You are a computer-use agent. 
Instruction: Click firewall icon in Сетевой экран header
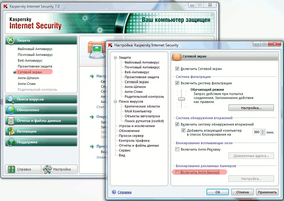pos(176,57)
